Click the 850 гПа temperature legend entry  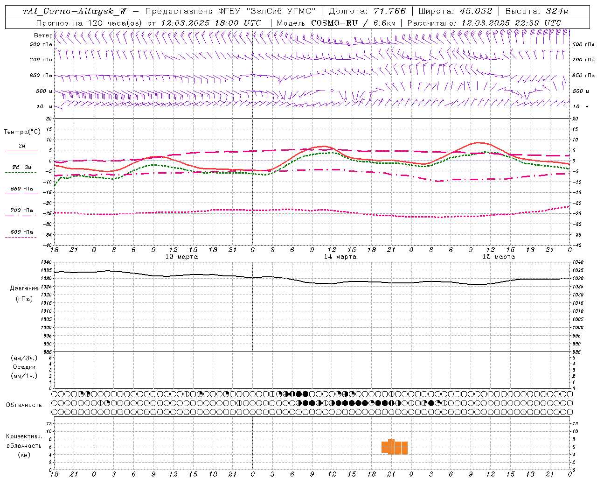coord(21,189)
